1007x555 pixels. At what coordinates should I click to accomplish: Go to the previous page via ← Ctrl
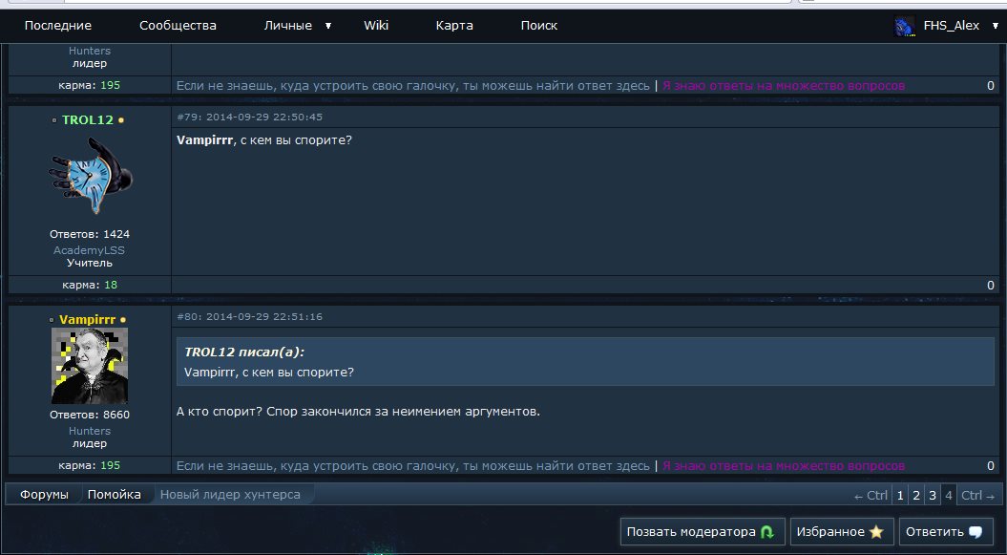(871, 495)
